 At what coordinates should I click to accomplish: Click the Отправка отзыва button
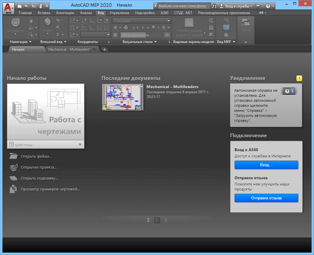(x=266, y=198)
